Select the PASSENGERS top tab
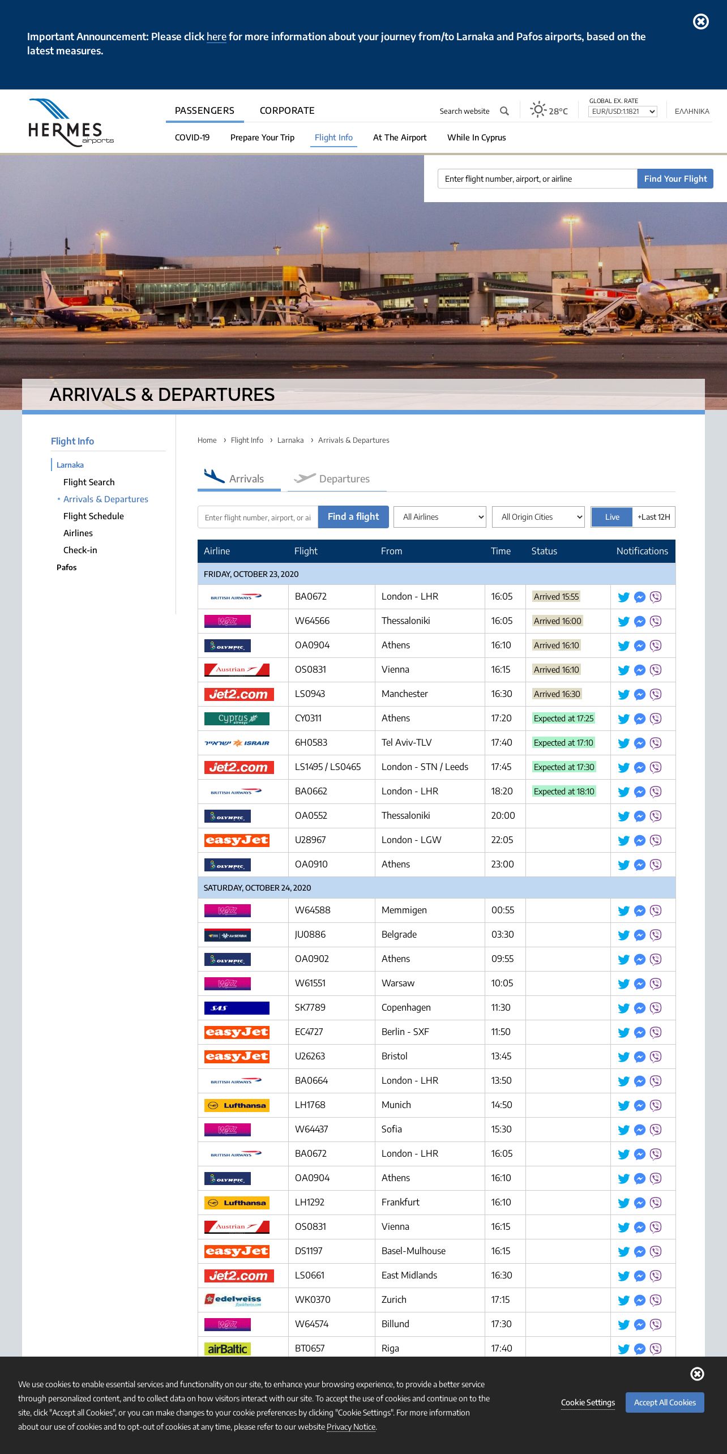This screenshot has width=727, height=1454. [x=204, y=110]
